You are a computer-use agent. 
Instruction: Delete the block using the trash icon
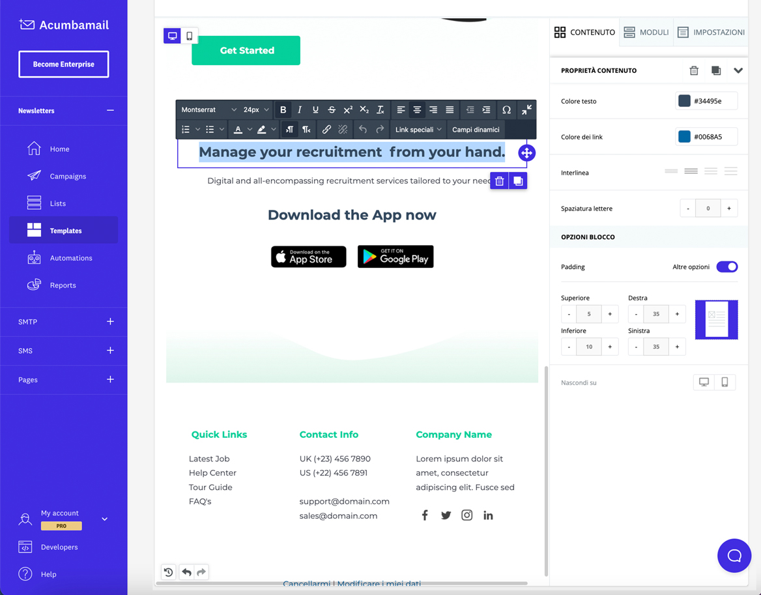coord(499,180)
